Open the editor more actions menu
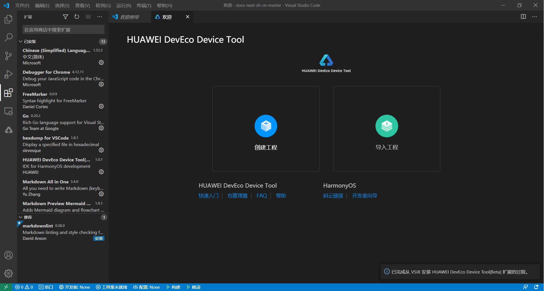This screenshot has height=291, width=544. [534, 17]
